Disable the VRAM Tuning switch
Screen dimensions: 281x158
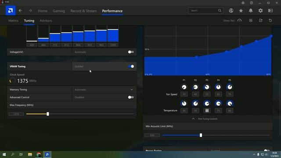coord(131,66)
